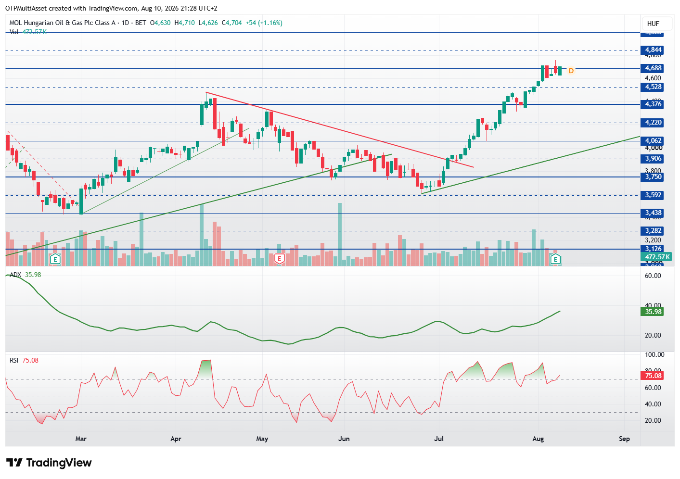Click the MOL Hungarian Oil & Gas symbol title
Viewport: 680px width, 479px height.
coord(63,23)
